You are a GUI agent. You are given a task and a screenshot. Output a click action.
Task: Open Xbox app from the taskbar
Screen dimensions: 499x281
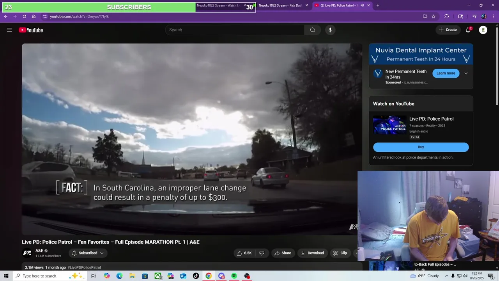tap(158, 276)
